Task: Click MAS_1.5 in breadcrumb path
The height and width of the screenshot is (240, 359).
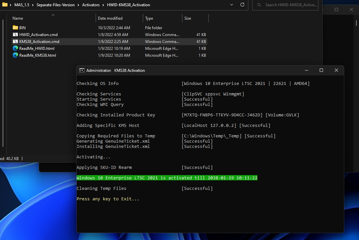Action: 22,5
